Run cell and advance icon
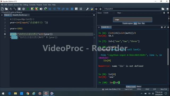170x96 pixels. 37,9
